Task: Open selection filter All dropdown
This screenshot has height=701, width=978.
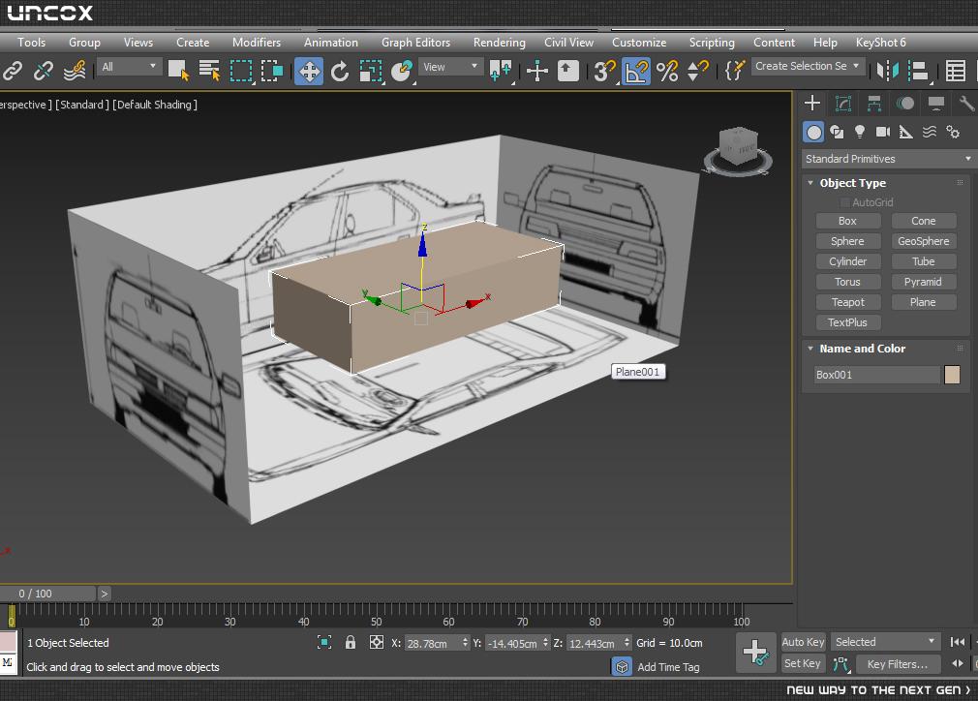Action: 129,66
